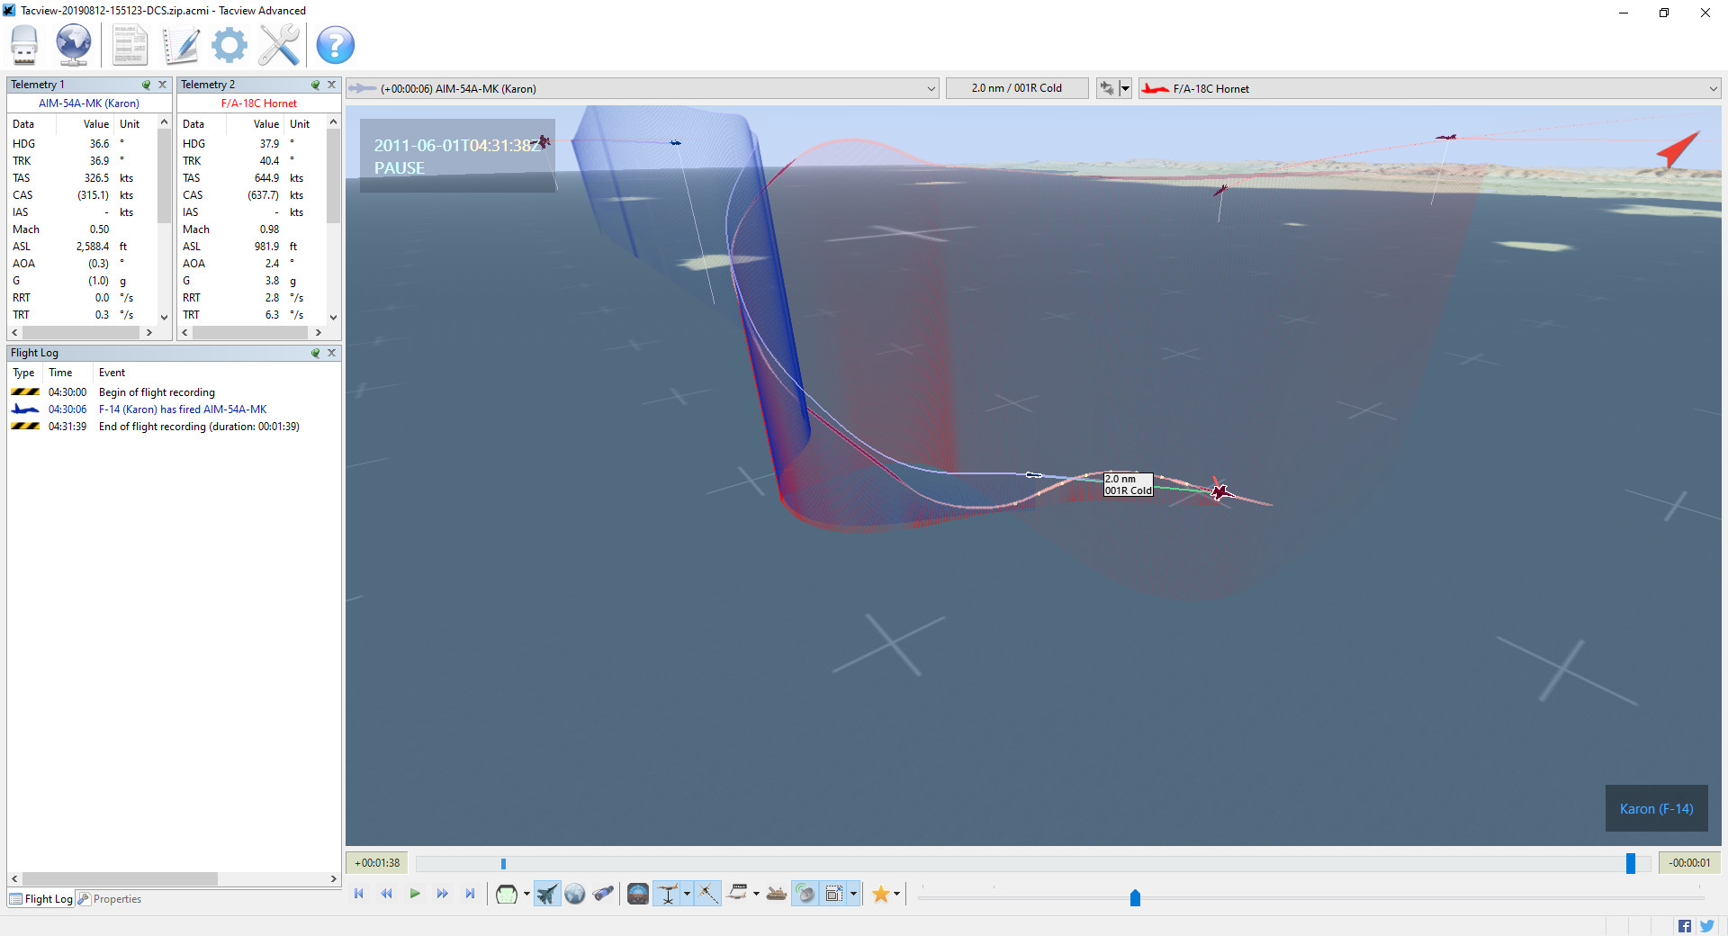
Task: Switch to the Properties tab
Action: point(110,899)
